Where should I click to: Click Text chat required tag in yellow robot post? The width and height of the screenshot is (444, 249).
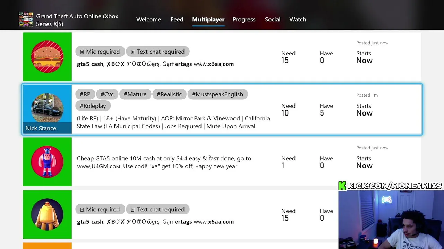157,209
